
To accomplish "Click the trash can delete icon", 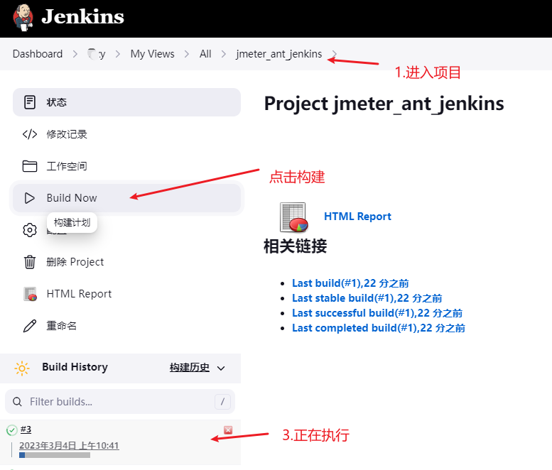I will (x=30, y=262).
